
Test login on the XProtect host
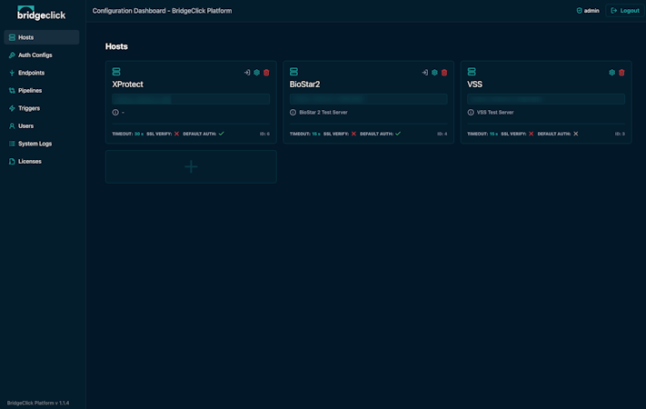(247, 73)
